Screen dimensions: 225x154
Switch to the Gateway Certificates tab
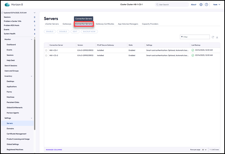[x=105, y=24]
